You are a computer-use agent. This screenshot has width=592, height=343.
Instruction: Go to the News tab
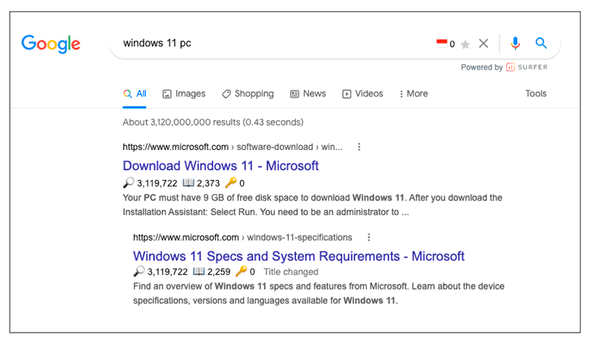[308, 93]
